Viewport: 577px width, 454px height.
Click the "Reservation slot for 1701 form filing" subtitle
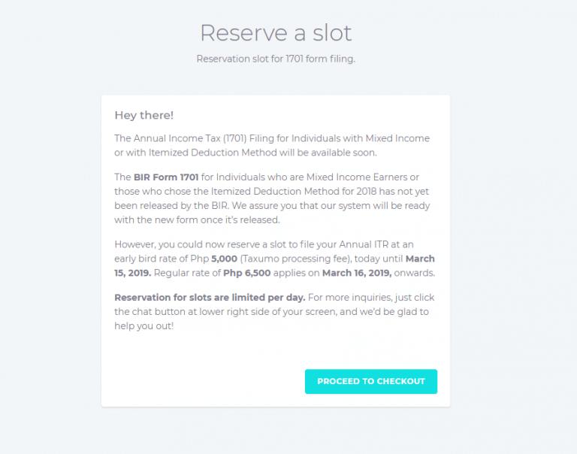click(x=276, y=59)
